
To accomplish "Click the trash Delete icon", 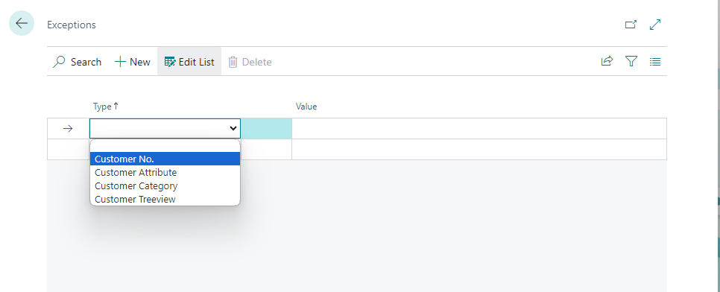I will click(x=233, y=62).
